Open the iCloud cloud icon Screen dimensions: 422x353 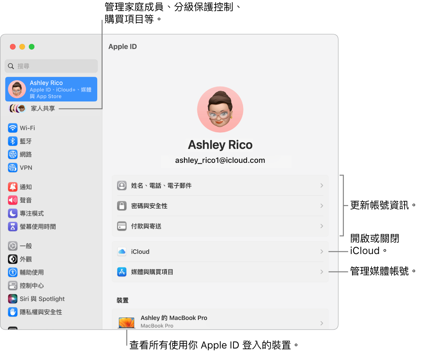(x=122, y=252)
